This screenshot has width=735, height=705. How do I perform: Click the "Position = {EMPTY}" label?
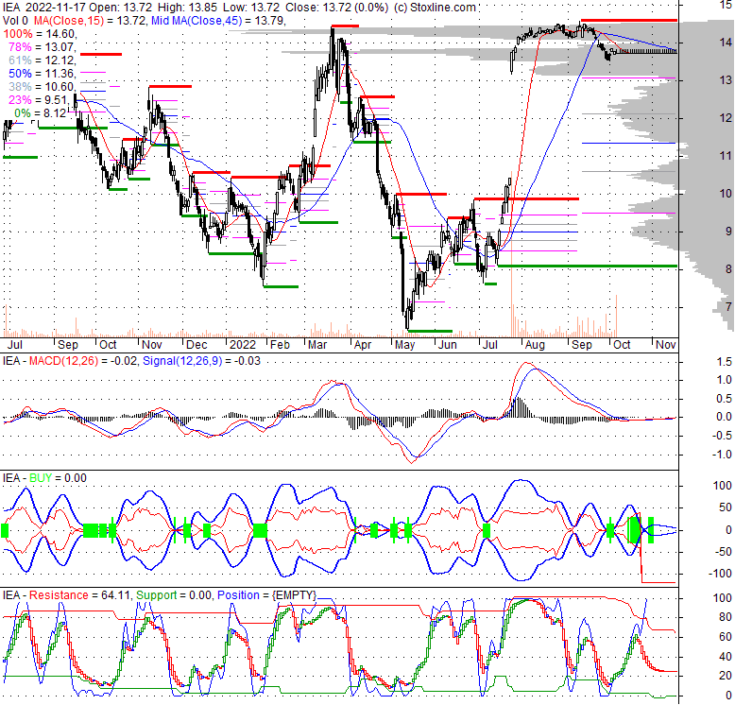coord(266,595)
